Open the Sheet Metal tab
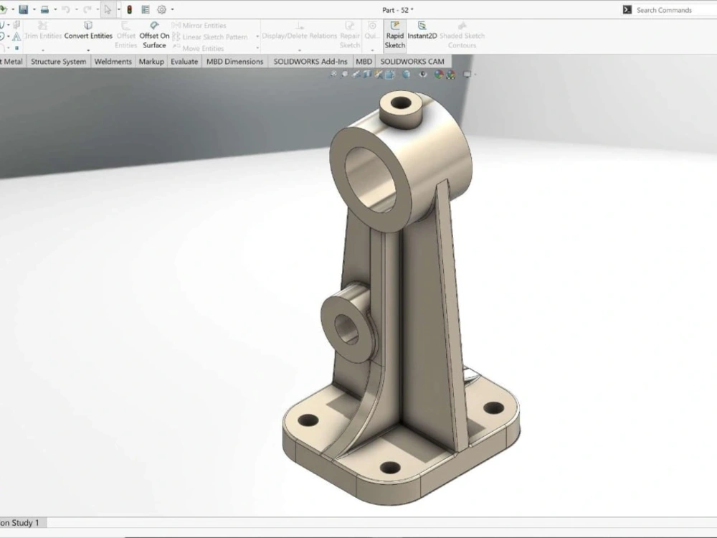 (12, 61)
